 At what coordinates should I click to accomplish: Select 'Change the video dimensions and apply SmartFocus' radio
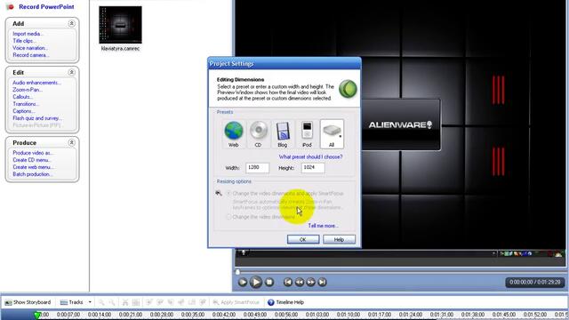(x=228, y=194)
